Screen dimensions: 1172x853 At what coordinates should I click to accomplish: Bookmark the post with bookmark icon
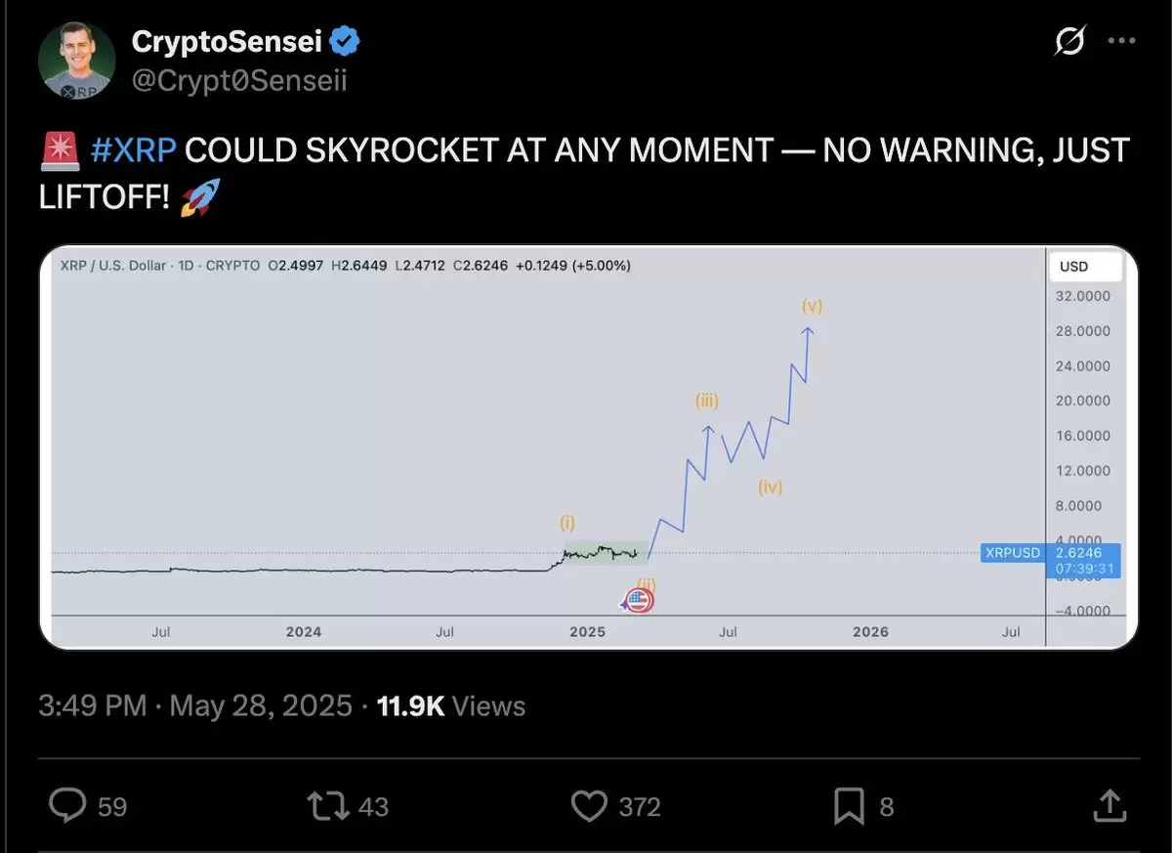point(849,806)
